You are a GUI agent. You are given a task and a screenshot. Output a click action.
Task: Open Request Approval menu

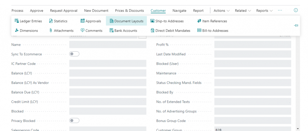coord(64,11)
